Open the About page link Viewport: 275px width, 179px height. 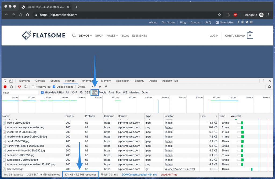click(x=153, y=22)
